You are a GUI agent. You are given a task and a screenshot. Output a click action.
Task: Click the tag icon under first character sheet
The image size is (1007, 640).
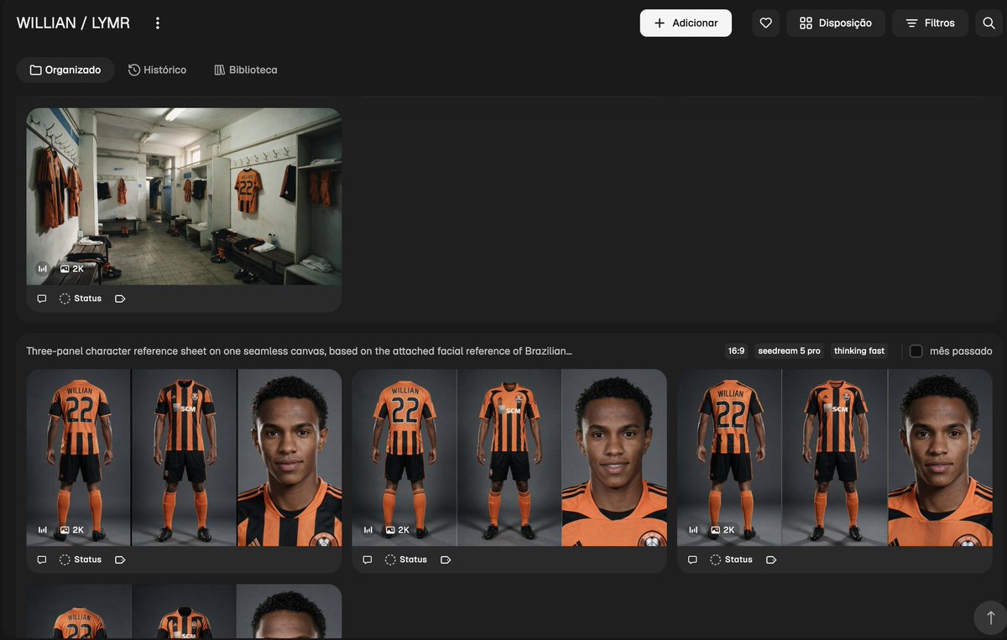click(x=120, y=559)
